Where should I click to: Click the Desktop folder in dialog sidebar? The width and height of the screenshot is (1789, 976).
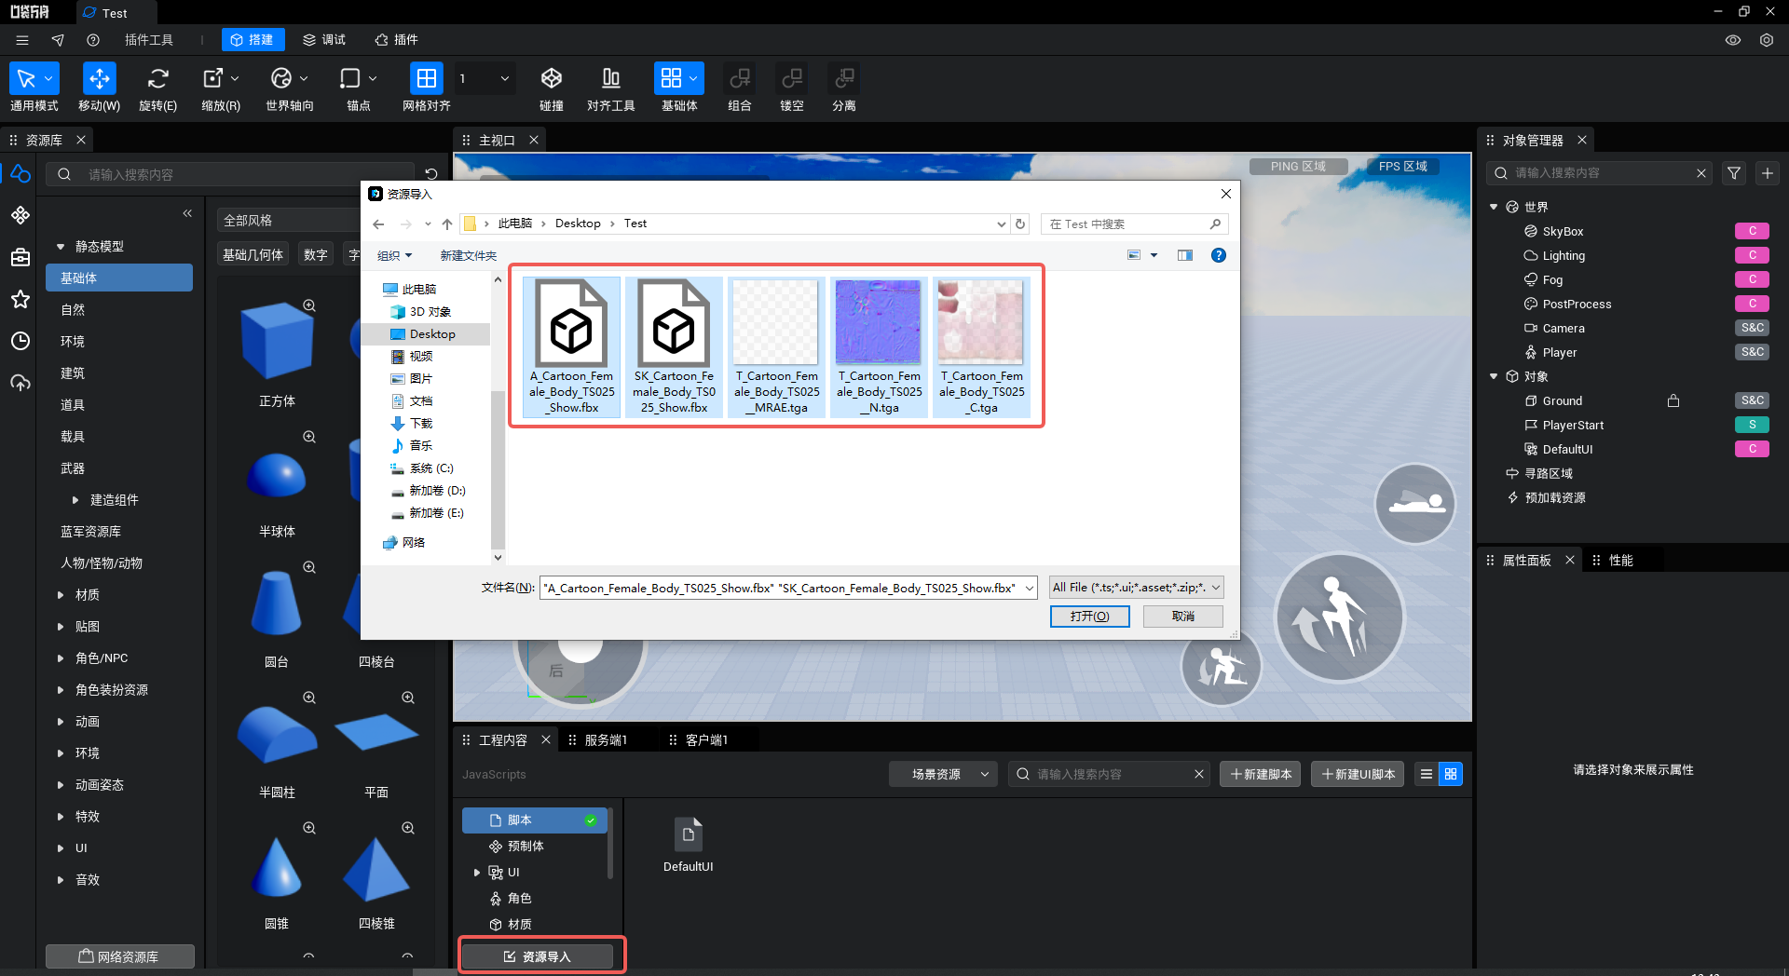(x=431, y=333)
